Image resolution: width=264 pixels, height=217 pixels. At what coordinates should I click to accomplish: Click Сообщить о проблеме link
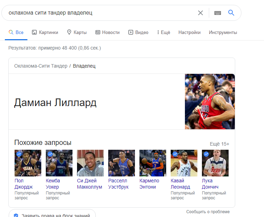point(208,212)
